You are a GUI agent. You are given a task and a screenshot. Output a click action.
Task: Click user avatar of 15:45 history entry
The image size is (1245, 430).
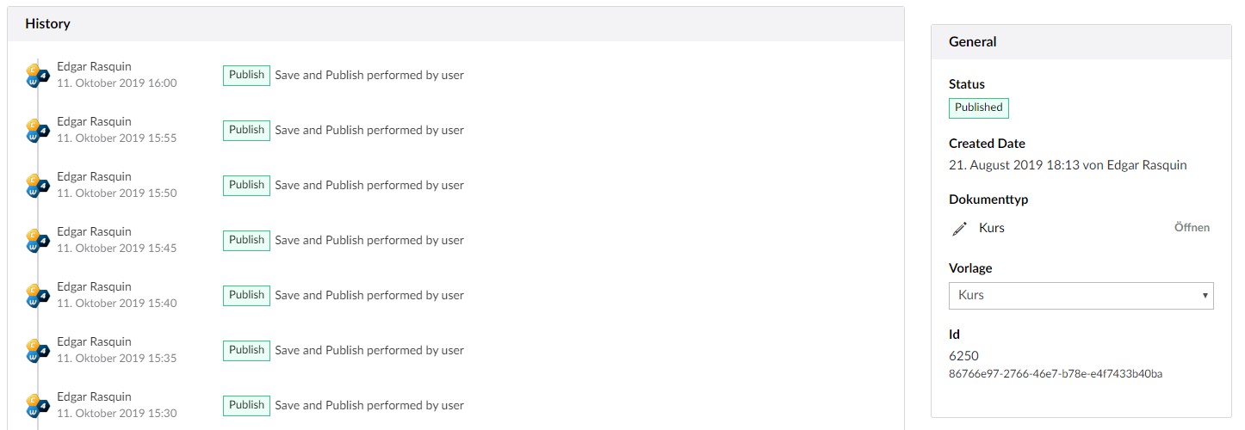pos(38,240)
